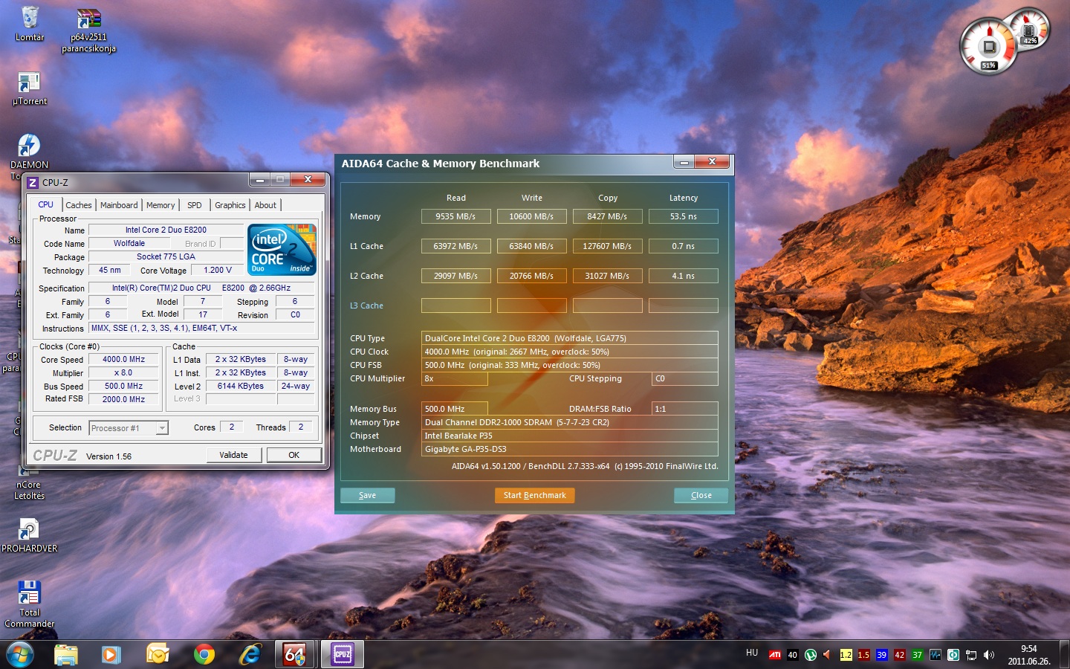
Task: Open the About tab in CPU-Z
Action: pyautogui.click(x=265, y=205)
